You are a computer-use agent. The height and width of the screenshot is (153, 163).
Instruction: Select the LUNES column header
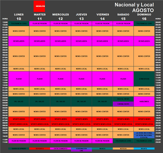tap(19, 14)
